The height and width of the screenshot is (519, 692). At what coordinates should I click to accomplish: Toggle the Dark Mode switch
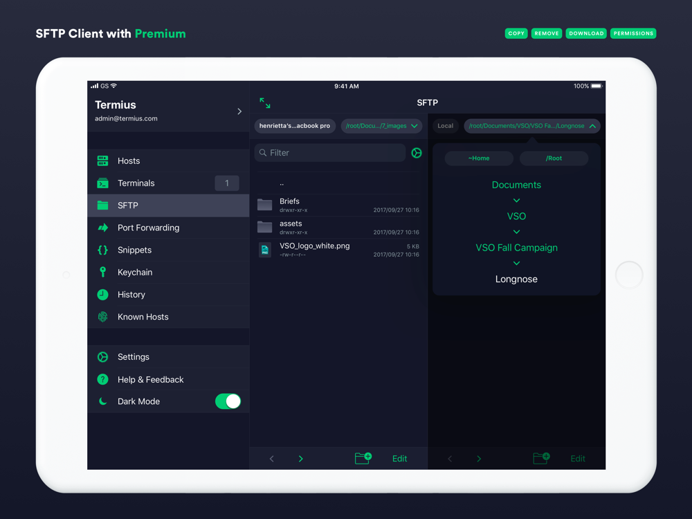[228, 401]
